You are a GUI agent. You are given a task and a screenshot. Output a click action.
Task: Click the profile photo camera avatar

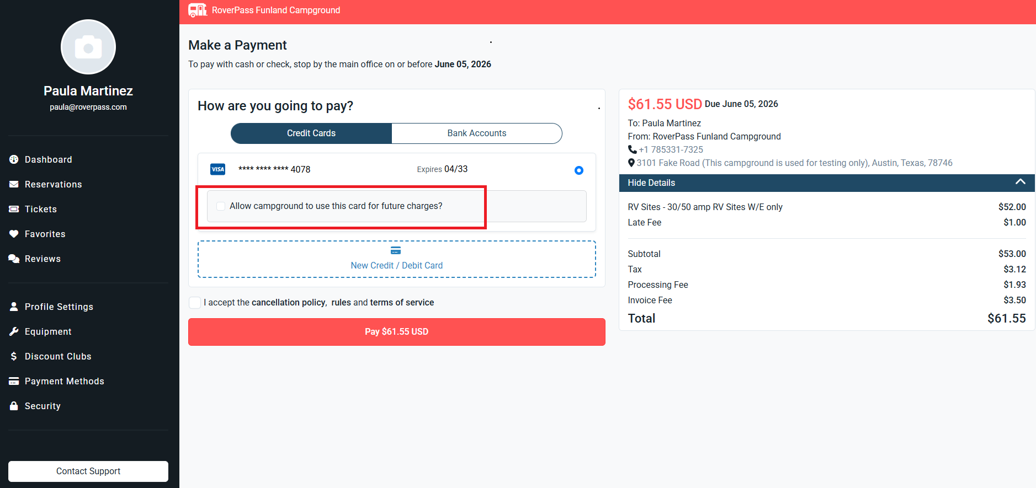88,47
